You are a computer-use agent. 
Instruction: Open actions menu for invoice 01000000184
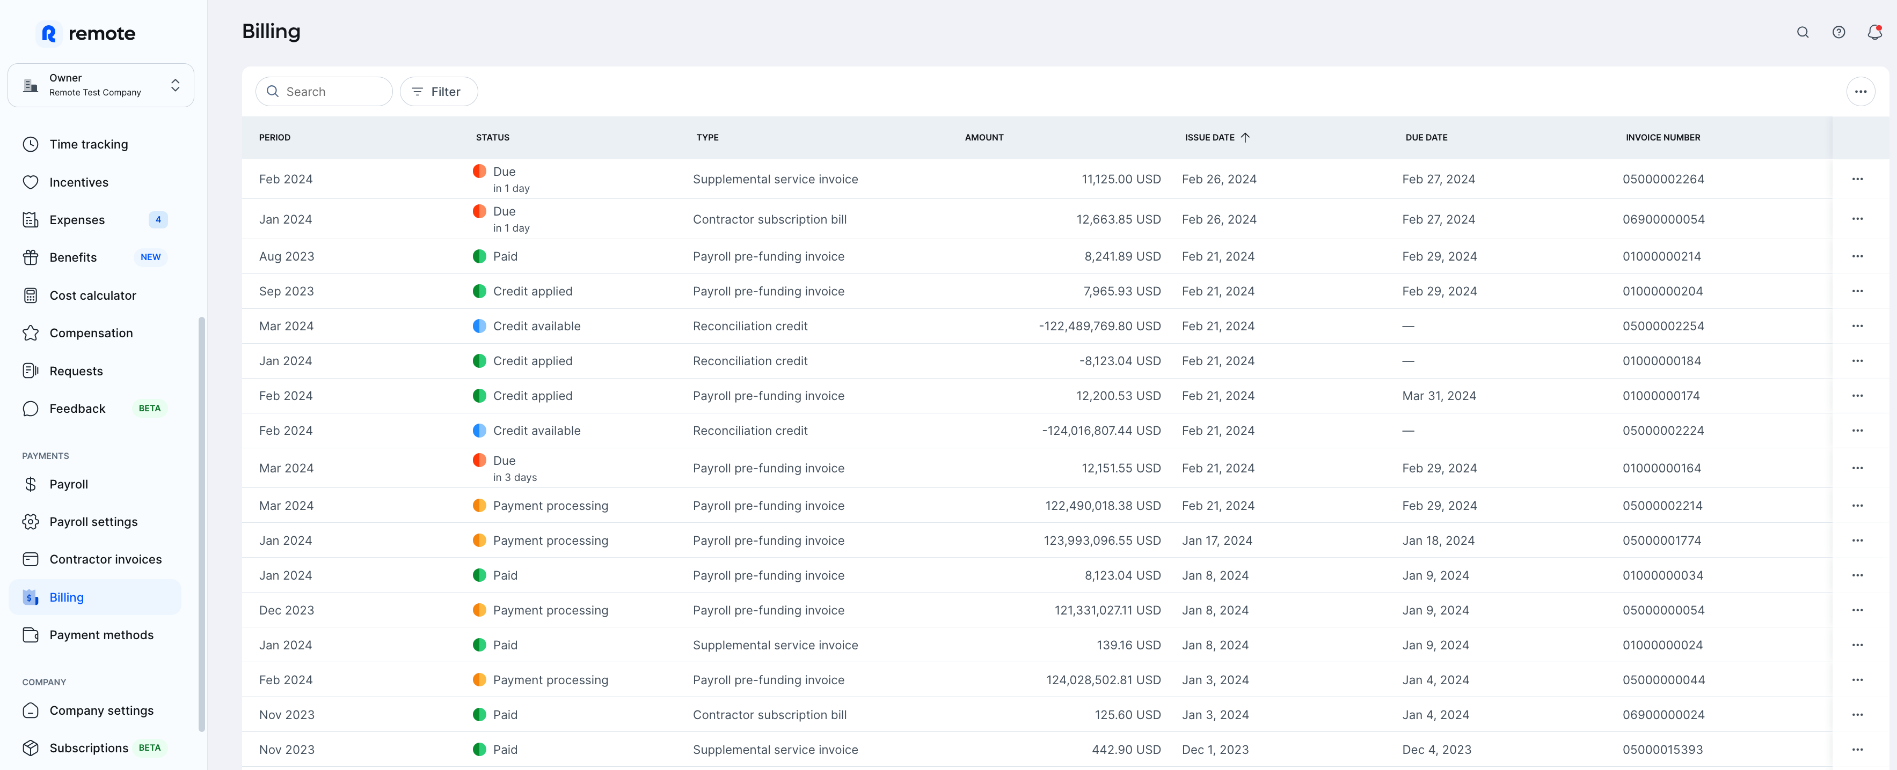tap(1857, 361)
